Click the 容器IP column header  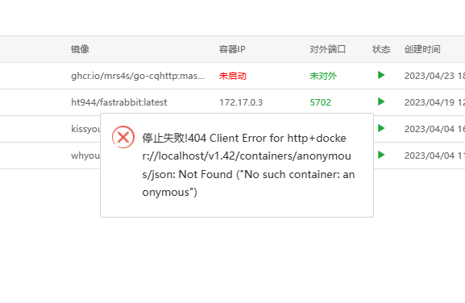(232, 49)
